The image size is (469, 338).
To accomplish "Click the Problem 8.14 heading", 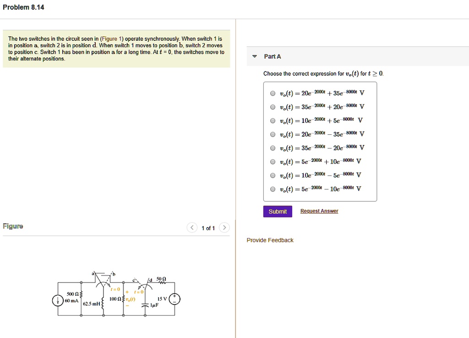I will [x=23, y=7].
